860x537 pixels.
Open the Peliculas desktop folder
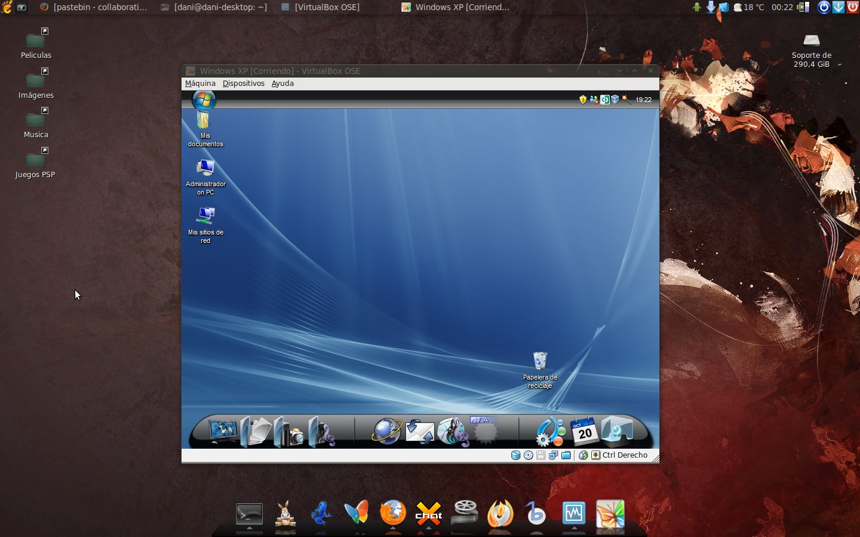pyautogui.click(x=36, y=44)
